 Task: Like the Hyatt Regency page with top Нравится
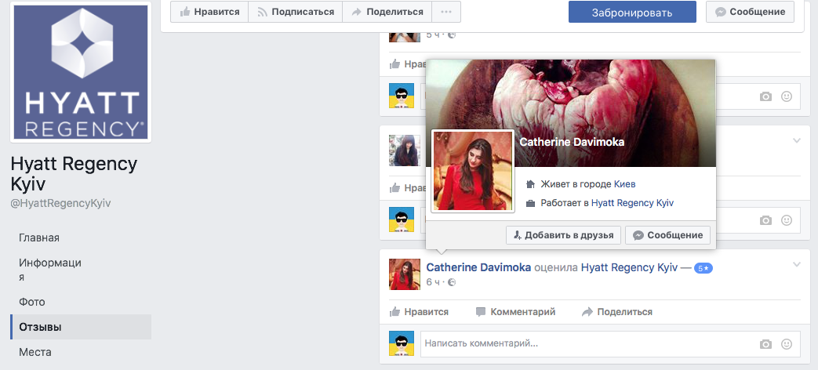coord(209,12)
